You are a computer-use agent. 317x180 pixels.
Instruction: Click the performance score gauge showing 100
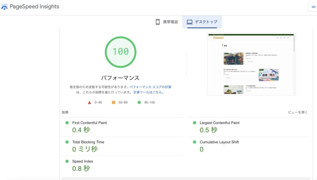pyautogui.click(x=120, y=52)
